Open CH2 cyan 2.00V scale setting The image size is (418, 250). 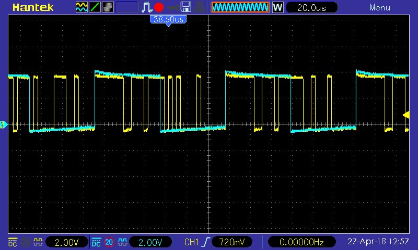coord(150,242)
